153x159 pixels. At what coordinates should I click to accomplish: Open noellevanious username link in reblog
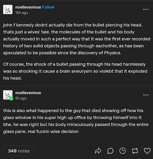coord(28,93)
